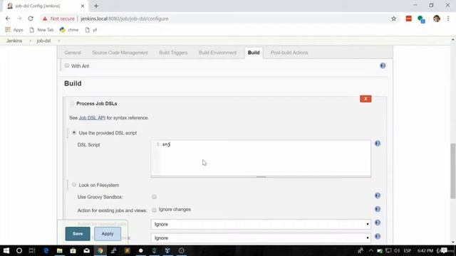Switch to Post-build Actions tab
Image resolution: width=456 pixels, height=256 pixels.
pos(289,53)
